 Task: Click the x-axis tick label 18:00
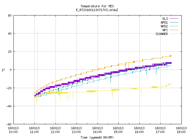click(x=181, y=132)
